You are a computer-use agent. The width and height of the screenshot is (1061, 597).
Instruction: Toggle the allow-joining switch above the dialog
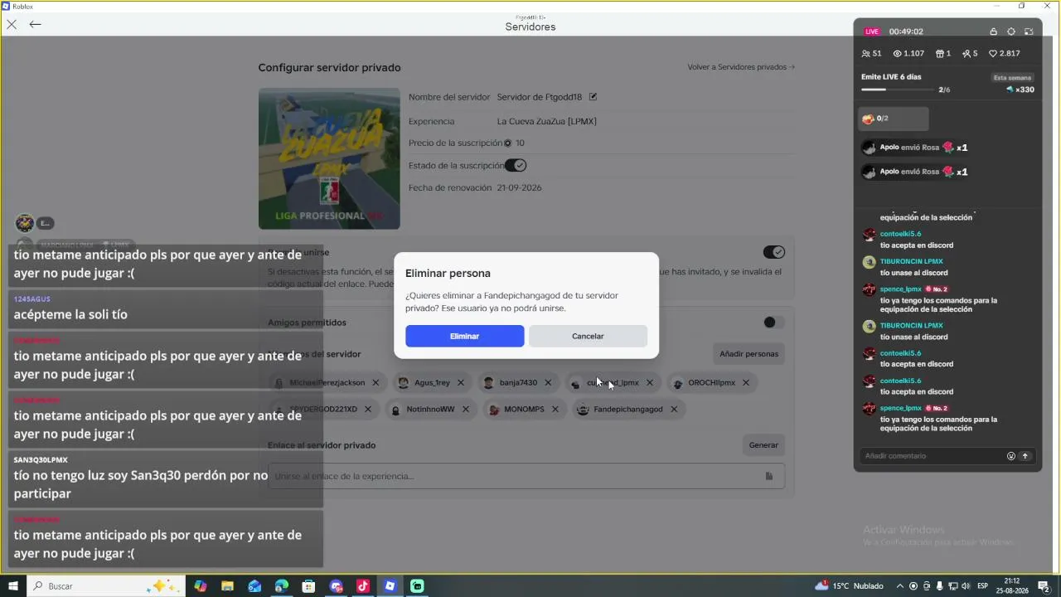click(773, 252)
